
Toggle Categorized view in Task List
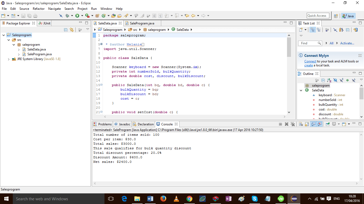point(313,30)
